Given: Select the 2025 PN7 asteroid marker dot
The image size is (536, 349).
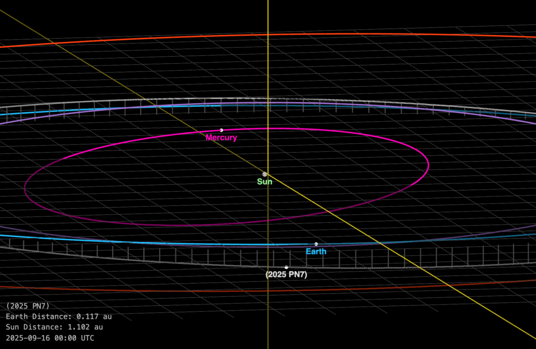Looking at the screenshot, I should [286, 267].
